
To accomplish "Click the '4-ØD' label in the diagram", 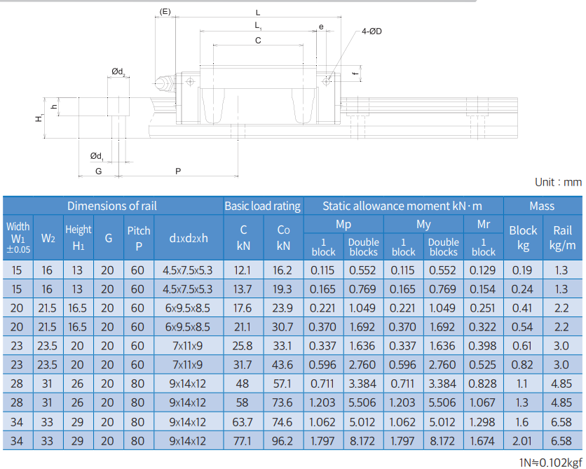I will [372, 31].
